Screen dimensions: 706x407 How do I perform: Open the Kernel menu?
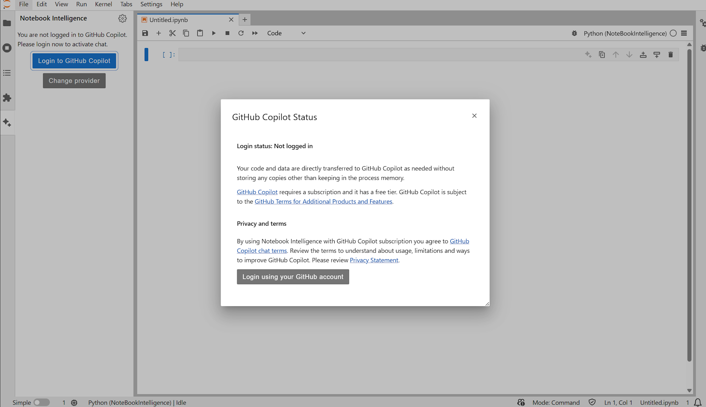tap(103, 4)
